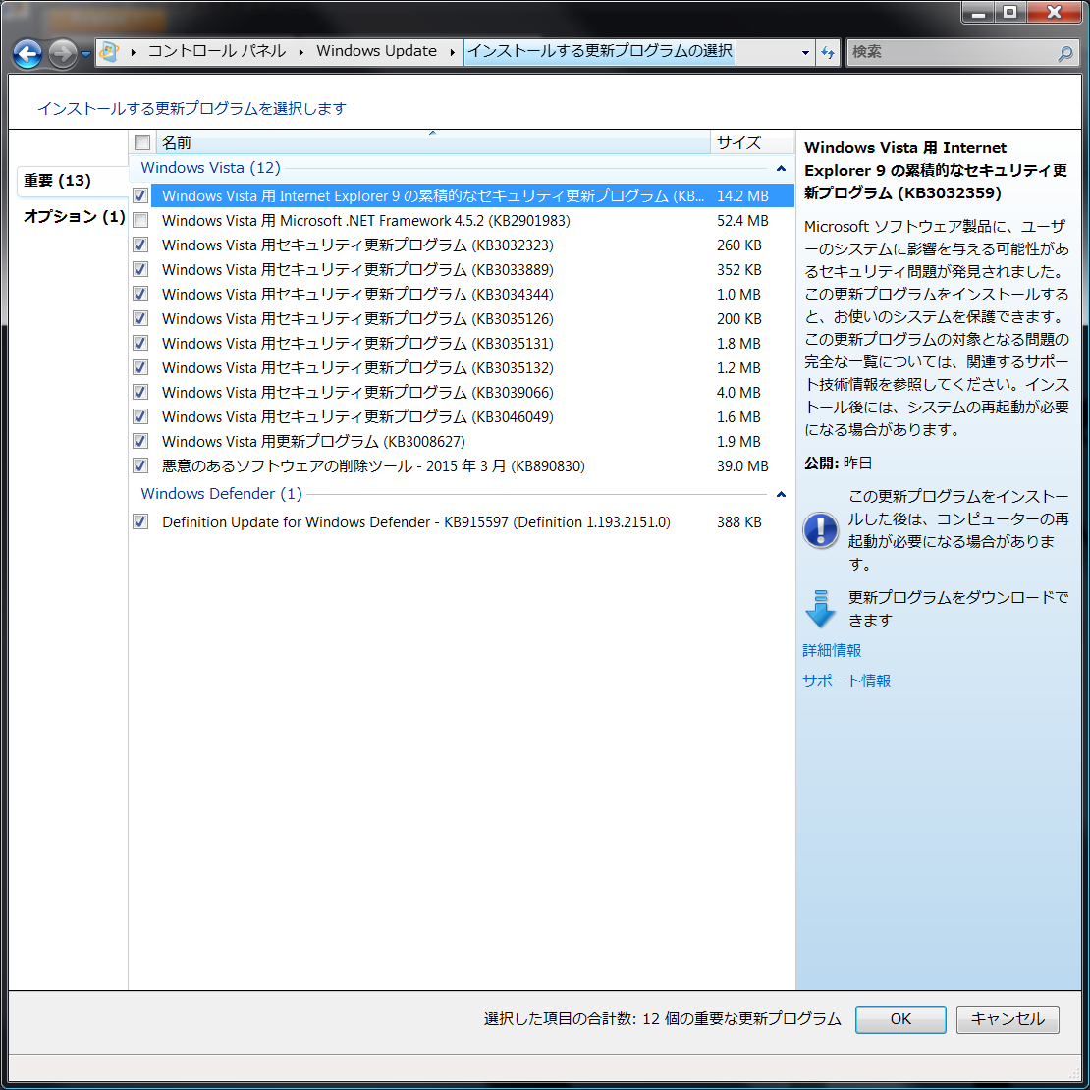Viewport: 1090px width, 1090px height.
Task: Click the 39.0 MB size value
Action: [742, 465]
